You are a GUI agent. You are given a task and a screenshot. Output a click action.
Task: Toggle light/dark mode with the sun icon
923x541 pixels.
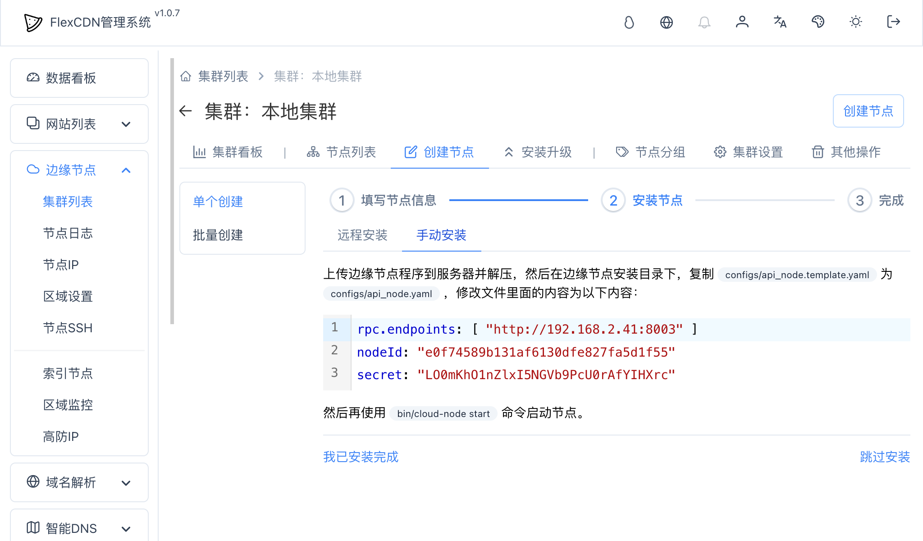(855, 22)
